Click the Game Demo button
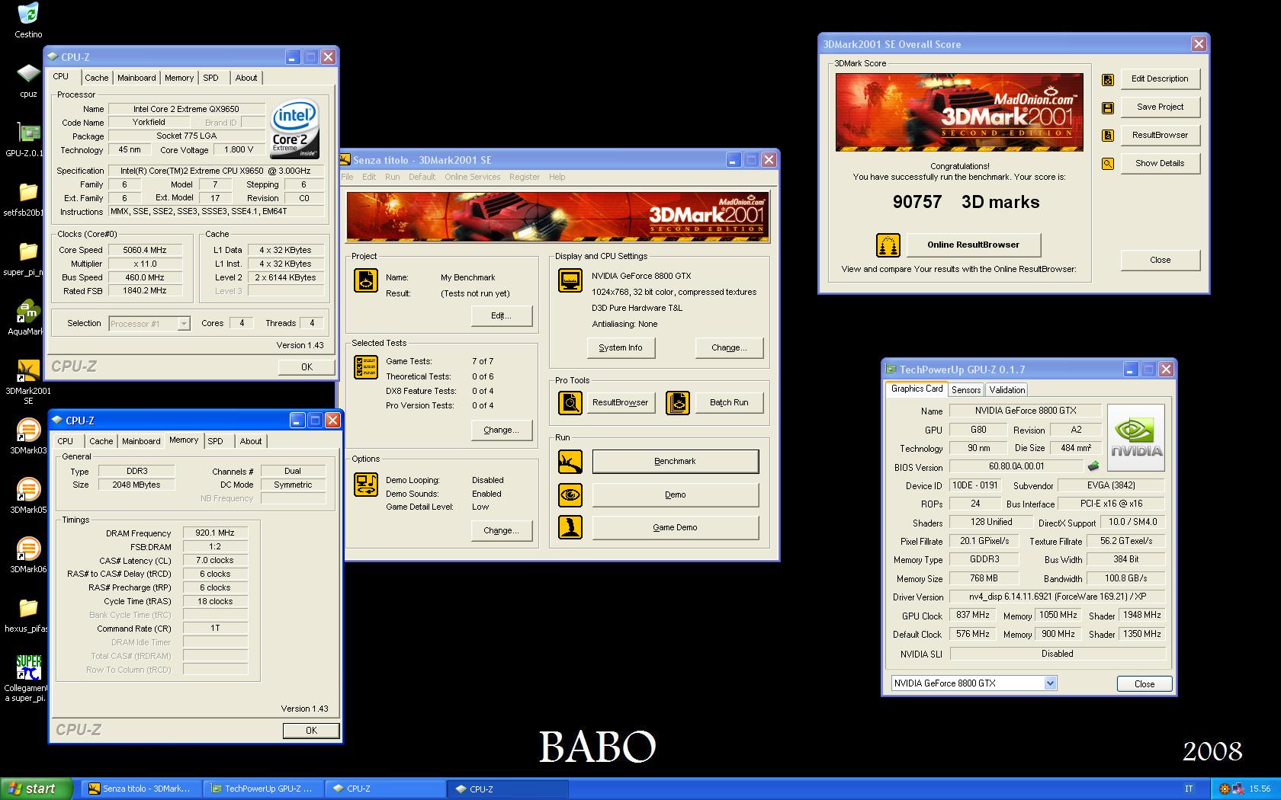This screenshot has height=800, width=1281. pyautogui.click(x=676, y=527)
